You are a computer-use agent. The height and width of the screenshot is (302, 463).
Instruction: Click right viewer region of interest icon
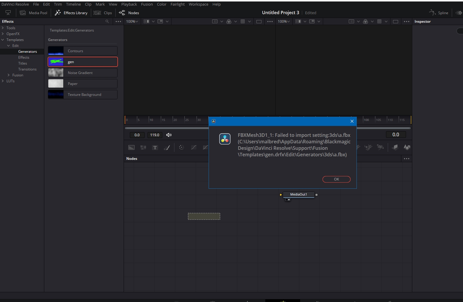coord(351,22)
